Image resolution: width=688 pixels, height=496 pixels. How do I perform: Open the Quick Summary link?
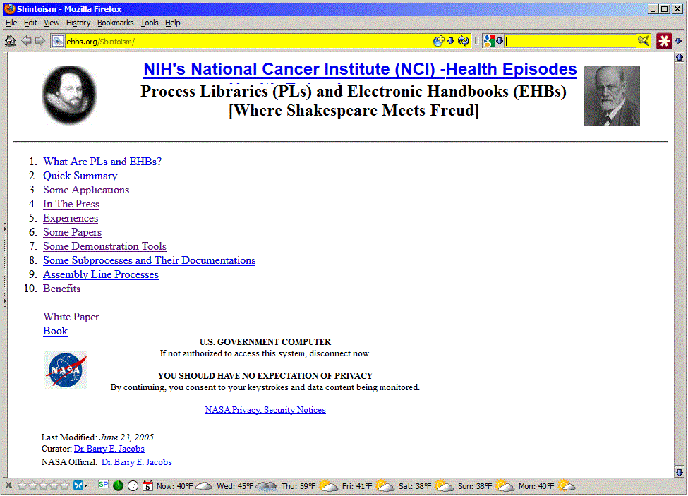tap(80, 176)
